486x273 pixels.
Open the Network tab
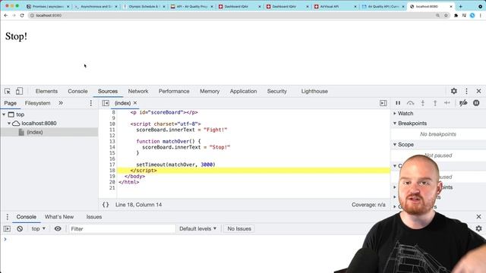138,91
